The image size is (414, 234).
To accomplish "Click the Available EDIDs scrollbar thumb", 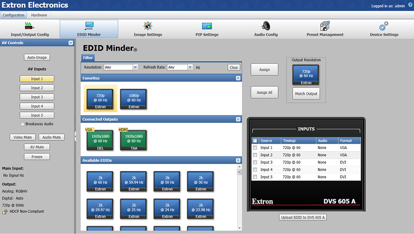I will [x=239, y=172].
